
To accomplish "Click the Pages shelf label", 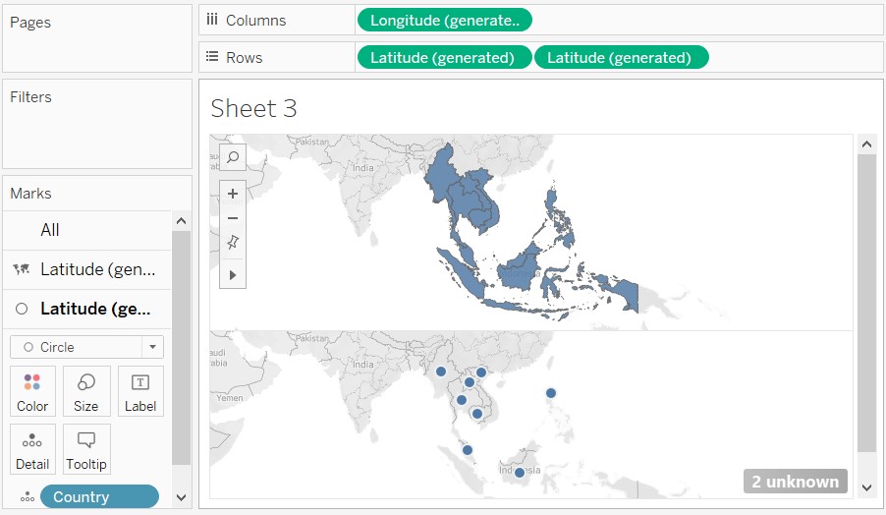I will pos(30,23).
